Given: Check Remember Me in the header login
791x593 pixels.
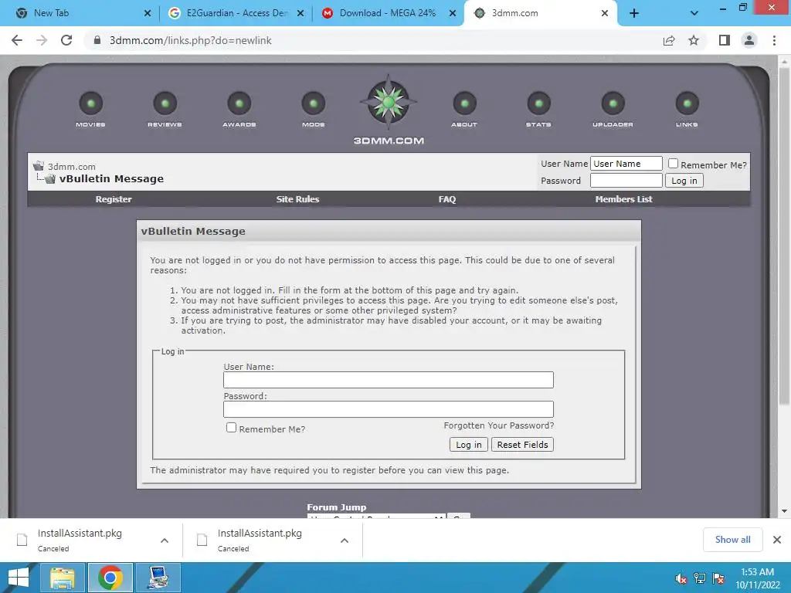Looking at the screenshot, I should point(673,164).
